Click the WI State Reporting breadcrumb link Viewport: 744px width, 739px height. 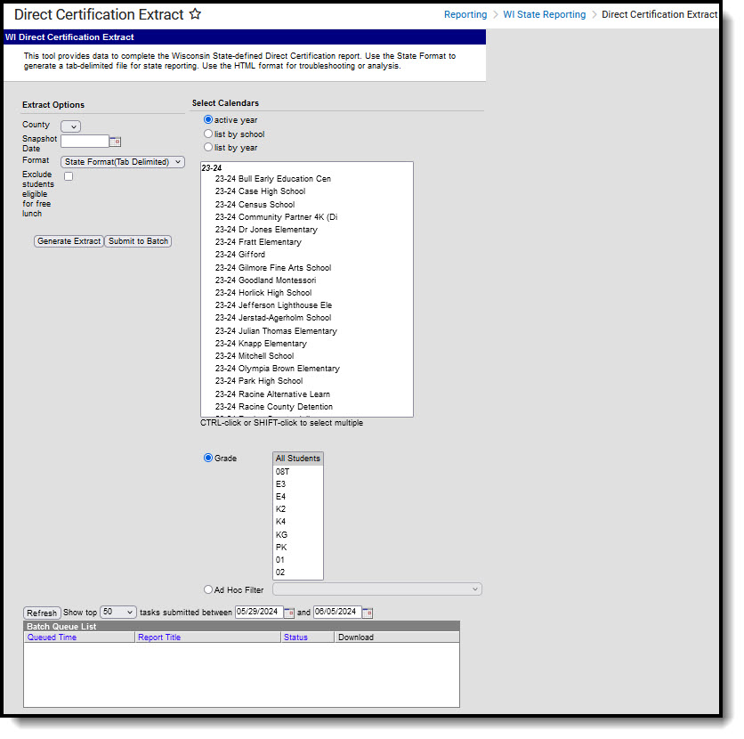click(545, 15)
